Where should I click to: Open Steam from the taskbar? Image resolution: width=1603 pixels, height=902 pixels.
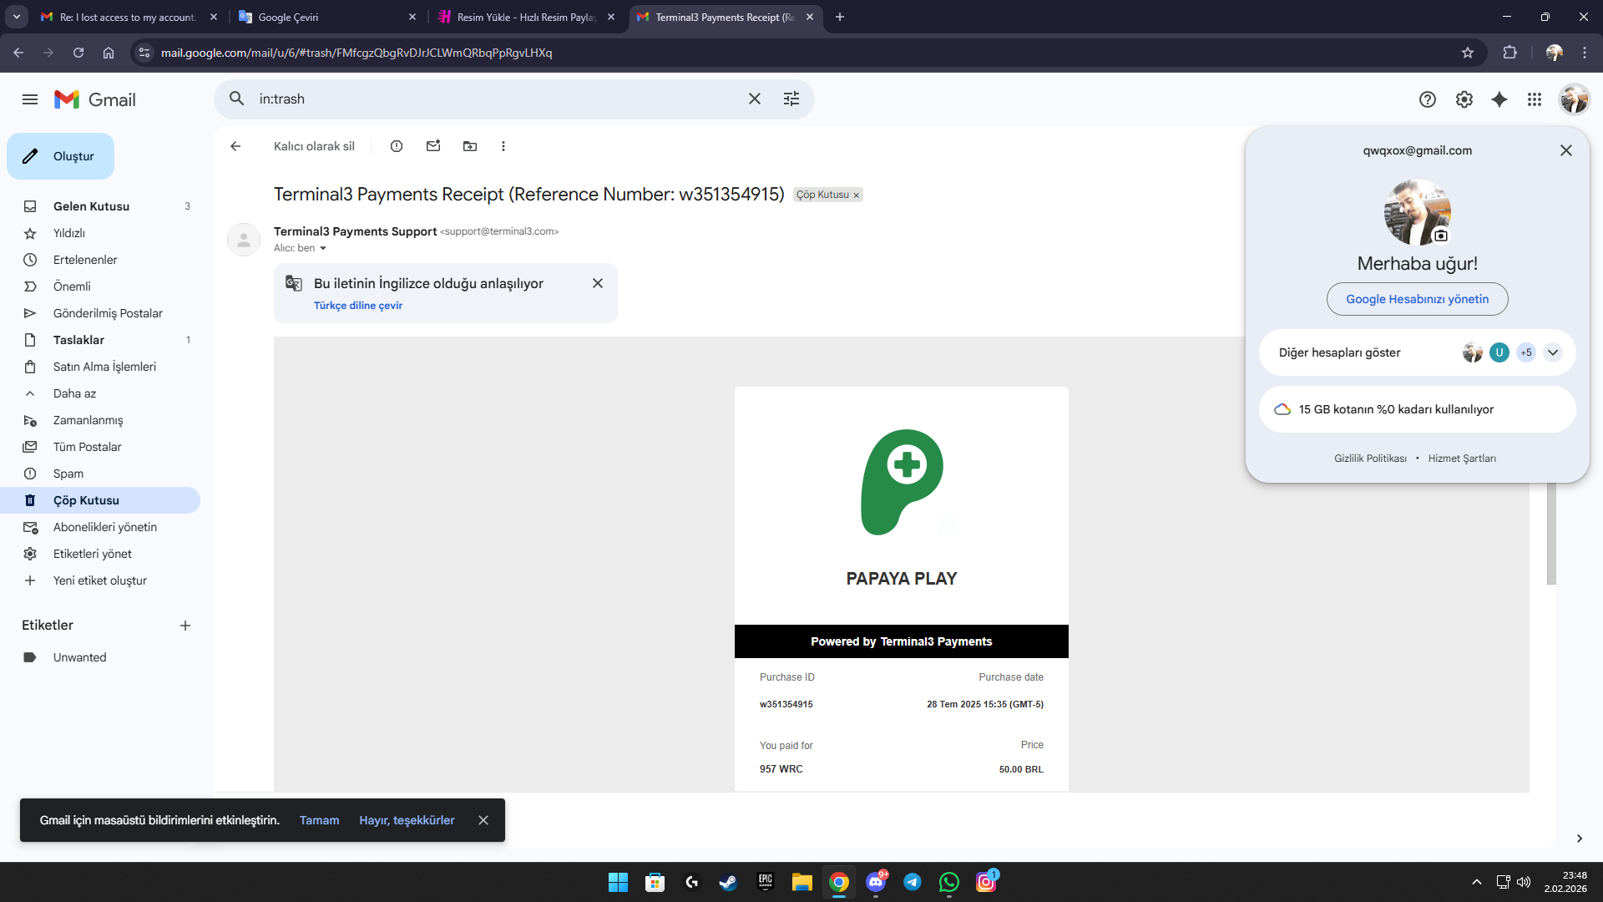728,882
